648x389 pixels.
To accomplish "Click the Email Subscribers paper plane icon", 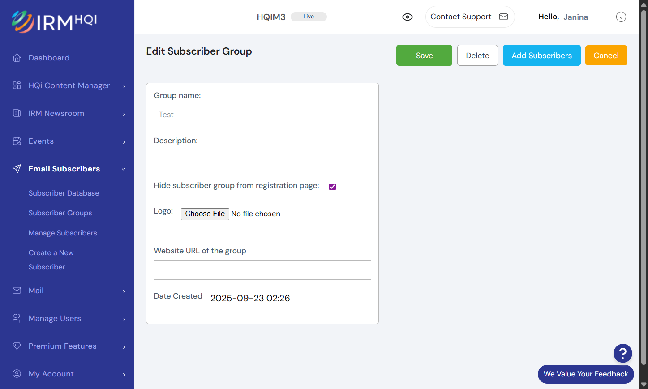I will pos(17,169).
